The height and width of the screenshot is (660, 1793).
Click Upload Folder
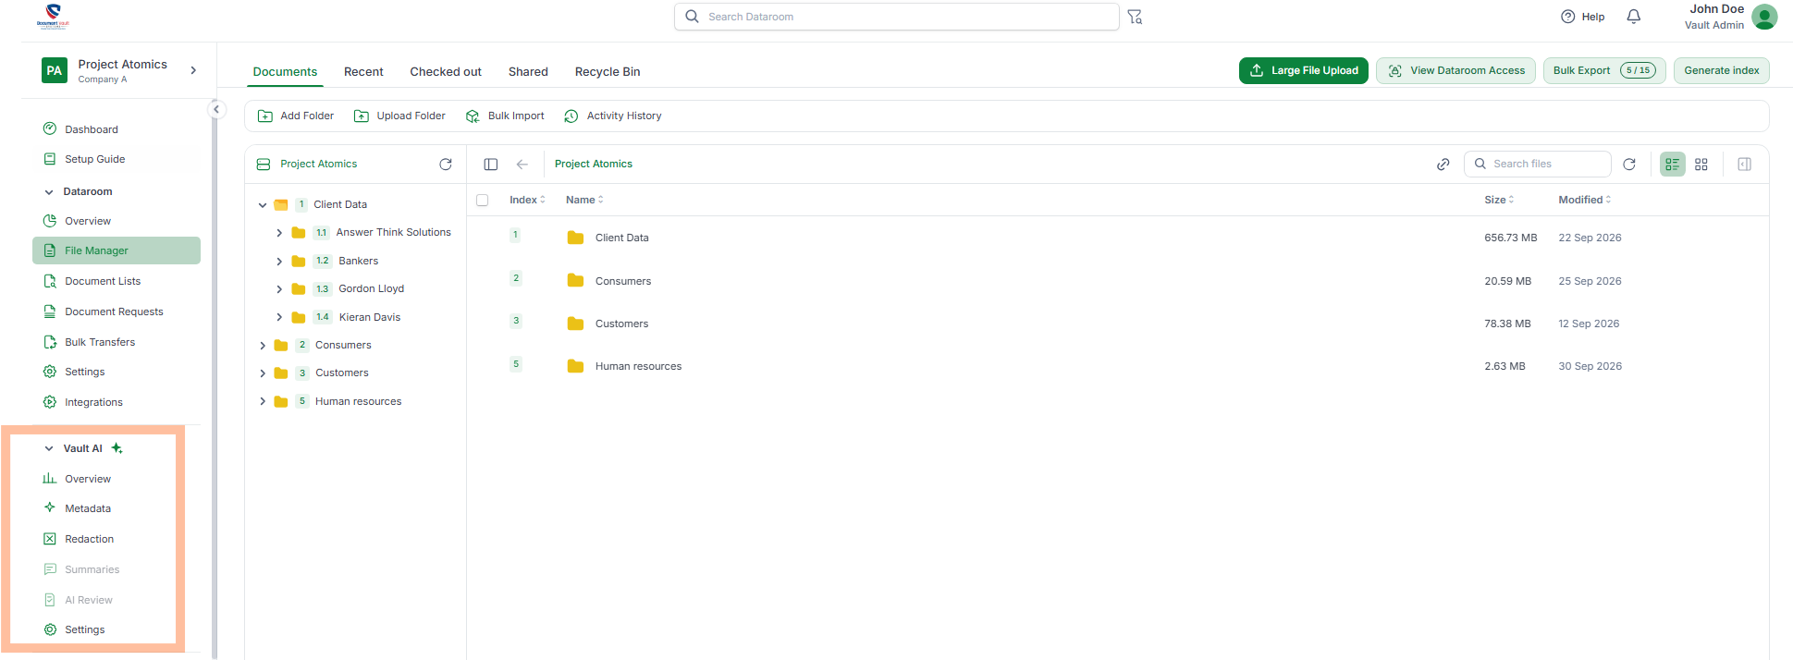[399, 116]
